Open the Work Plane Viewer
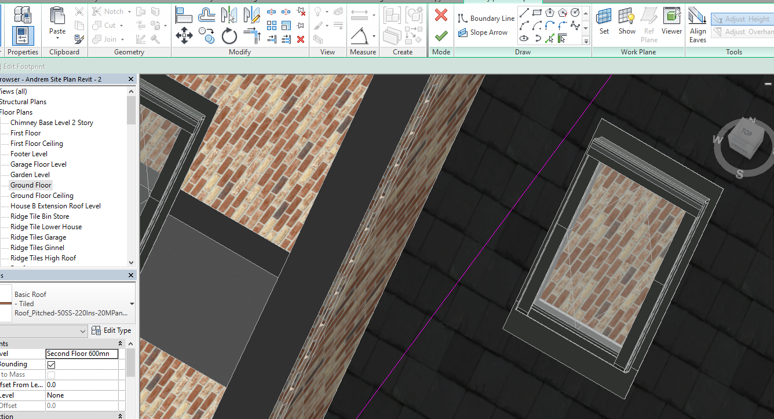This screenshot has height=419, width=774. [671, 22]
